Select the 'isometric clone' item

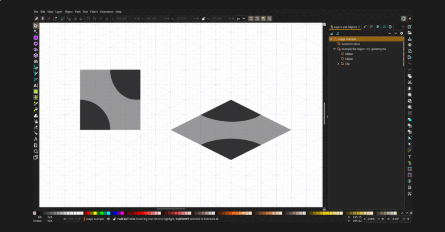coord(351,44)
